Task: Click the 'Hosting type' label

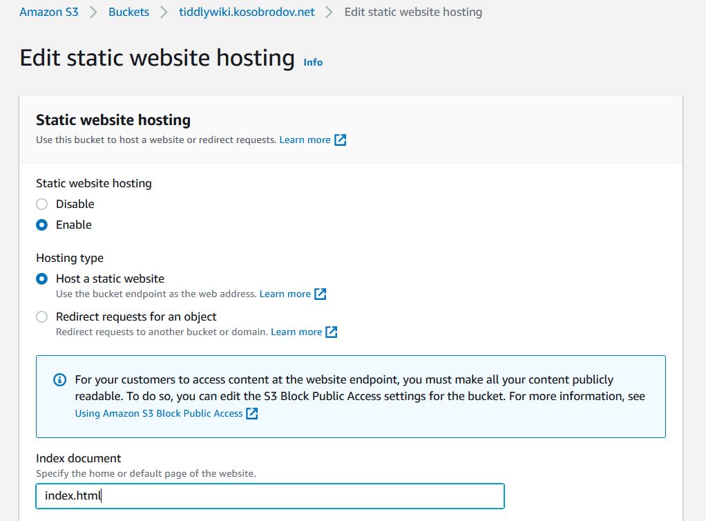Action: (70, 258)
